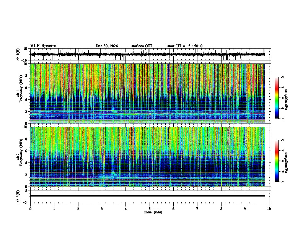Click time axis tick label "9"
Screen dimensions: 303x234
(x=245, y=209)
